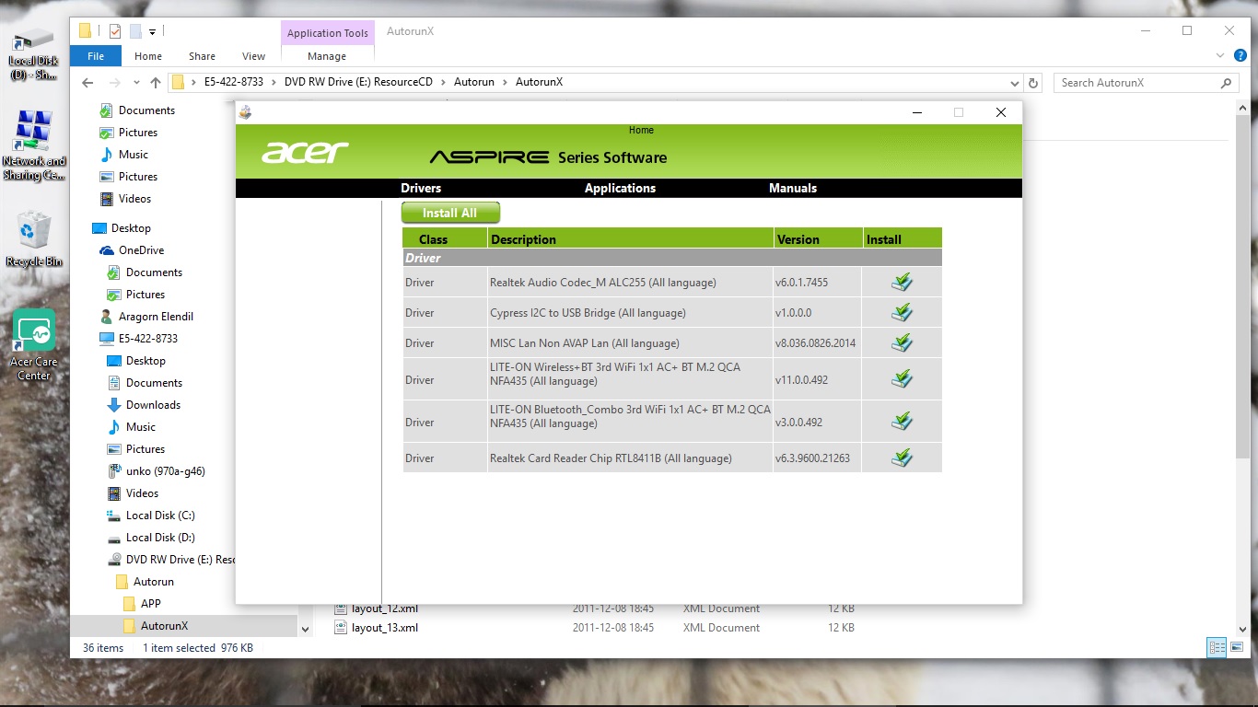Click the layout_12.xml file icon
Screen dimensions: 1258x707
coord(342,608)
